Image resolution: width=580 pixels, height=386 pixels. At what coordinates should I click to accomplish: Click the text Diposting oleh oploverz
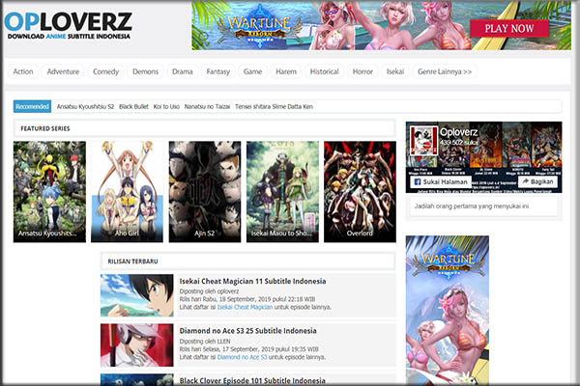pyautogui.click(x=209, y=291)
